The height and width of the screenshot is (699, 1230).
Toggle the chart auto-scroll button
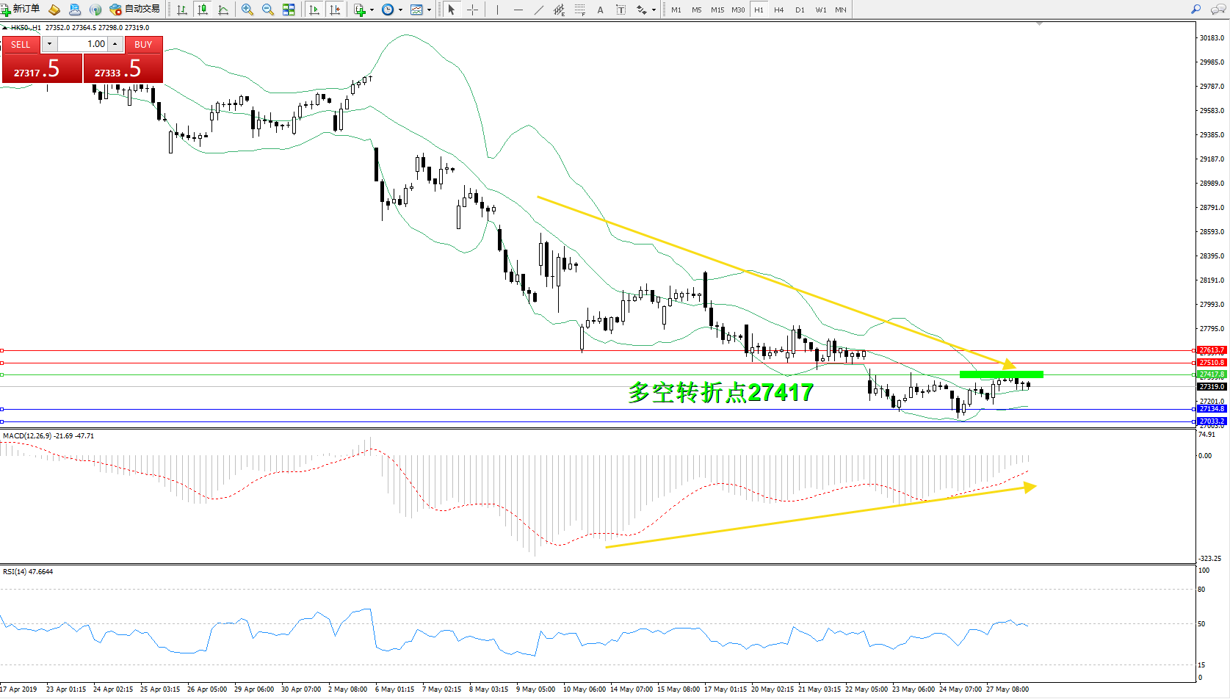314,10
